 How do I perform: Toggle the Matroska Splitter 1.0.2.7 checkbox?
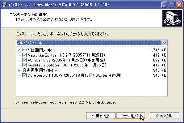(x=24, y=55)
